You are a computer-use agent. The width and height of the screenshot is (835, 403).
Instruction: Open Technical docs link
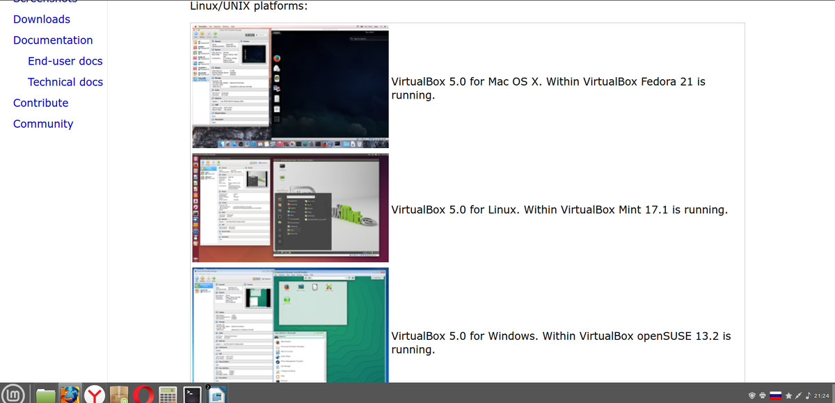(65, 82)
